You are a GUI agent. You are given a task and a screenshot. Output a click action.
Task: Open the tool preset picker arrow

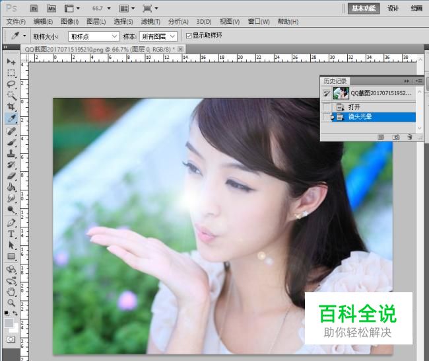pos(24,36)
